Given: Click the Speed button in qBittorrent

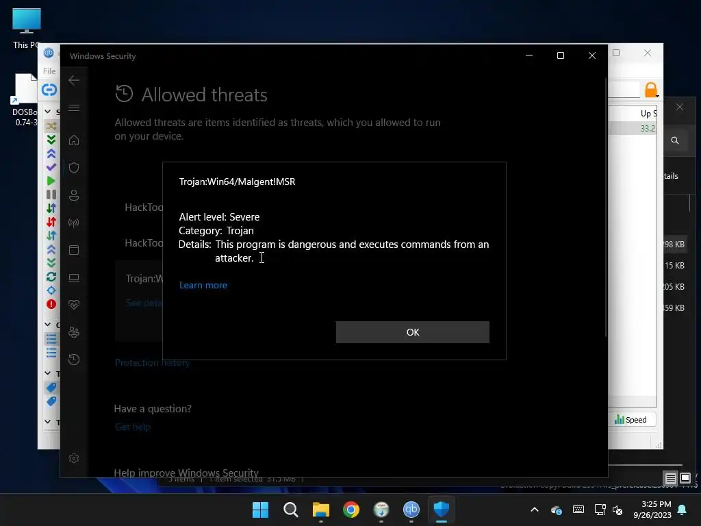Looking at the screenshot, I should [630, 420].
